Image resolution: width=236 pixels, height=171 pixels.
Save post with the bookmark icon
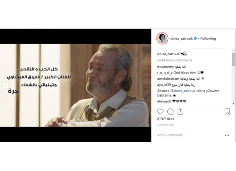pyautogui.click(x=227, y=112)
